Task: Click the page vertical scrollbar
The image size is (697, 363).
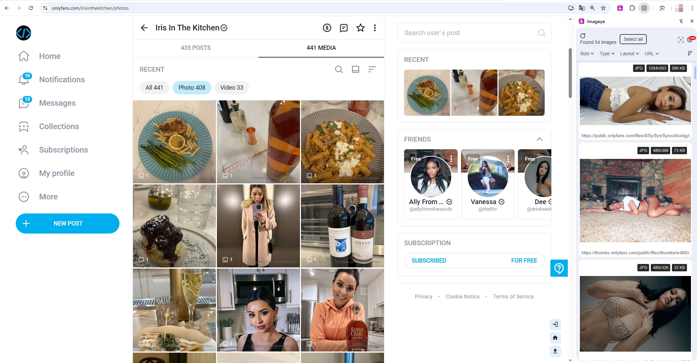Action: tap(570, 73)
